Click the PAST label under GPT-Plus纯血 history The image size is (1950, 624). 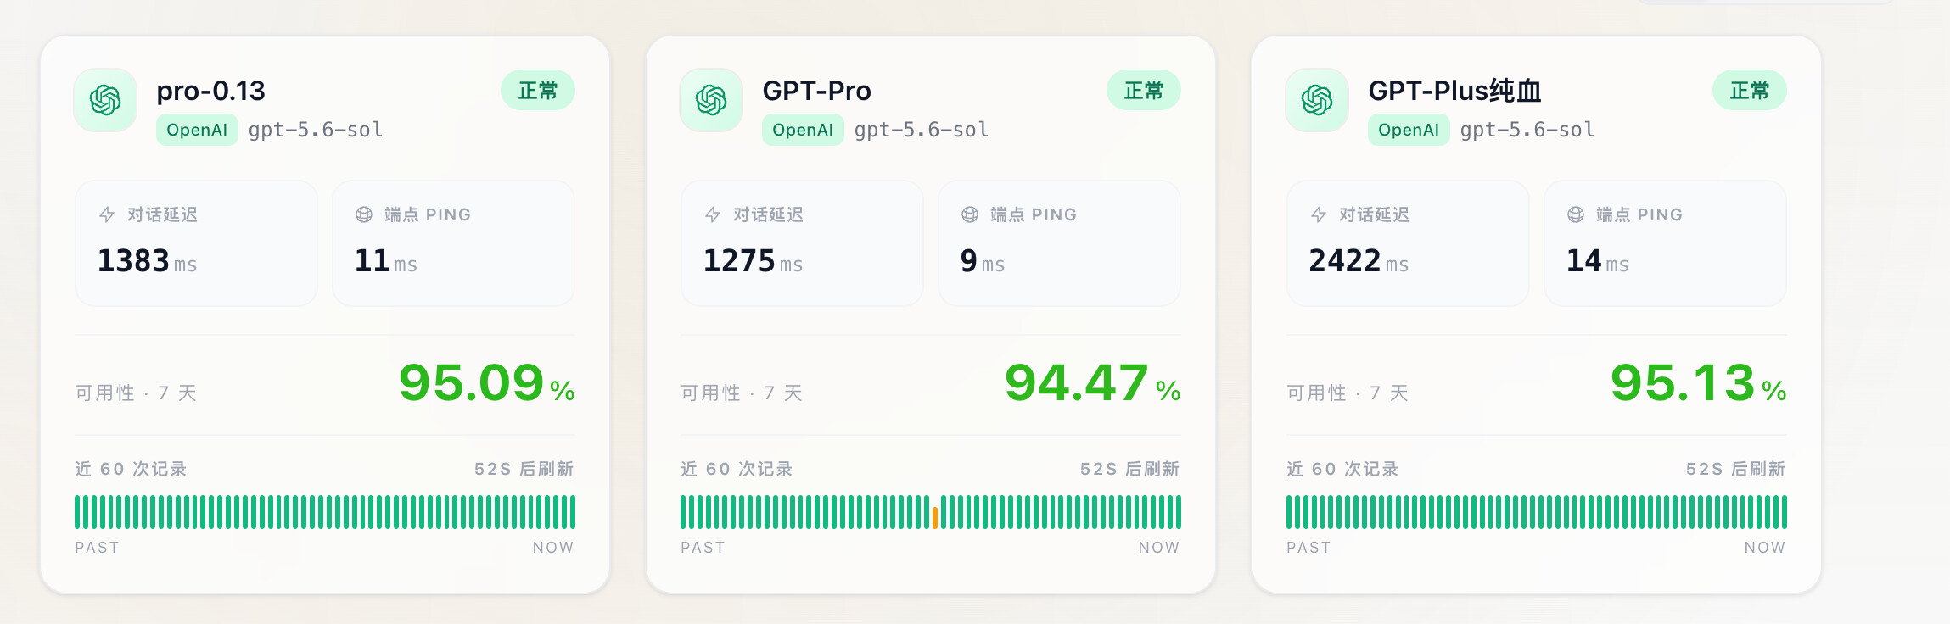pos(1308,548)
